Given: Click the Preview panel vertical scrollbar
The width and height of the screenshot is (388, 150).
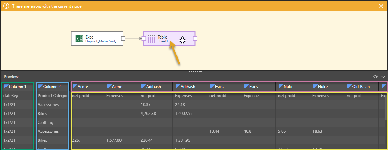Looking at the screenshot, I should click(x=386, y=107).
